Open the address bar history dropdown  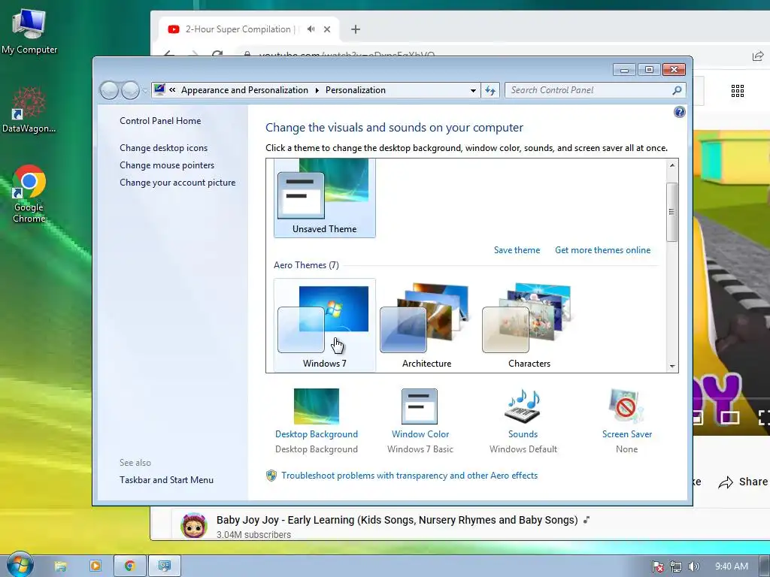pos(473,90)
